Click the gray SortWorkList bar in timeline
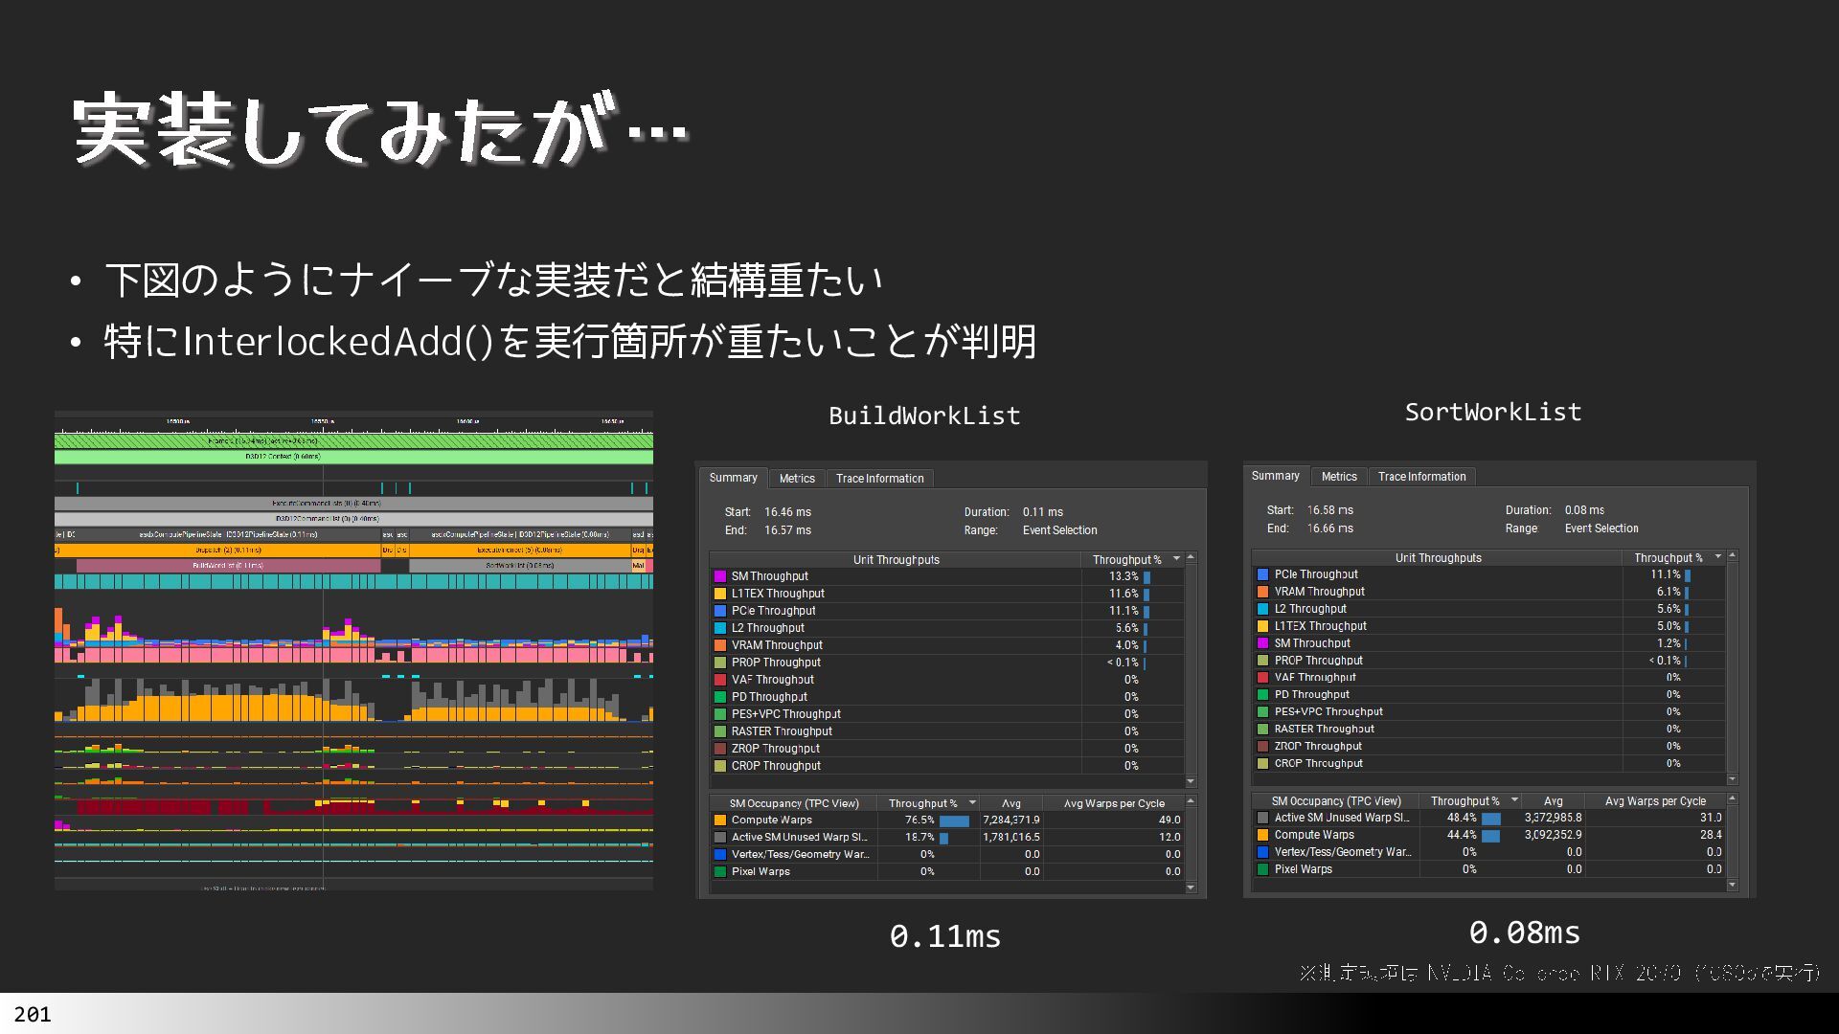 click(x=520, y=566)
